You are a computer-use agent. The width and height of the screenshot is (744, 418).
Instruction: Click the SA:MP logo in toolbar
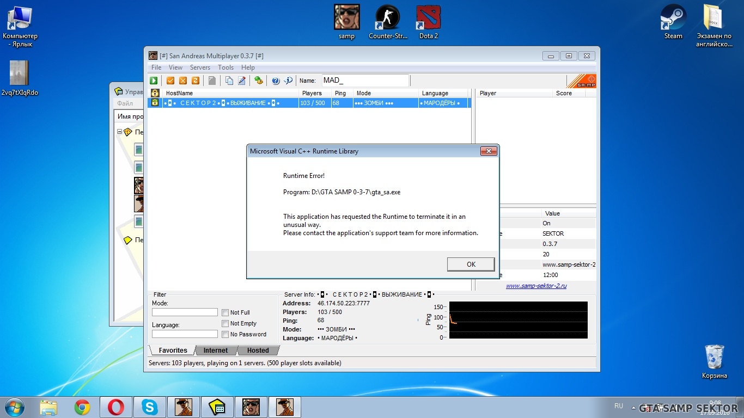coord(581,81)
